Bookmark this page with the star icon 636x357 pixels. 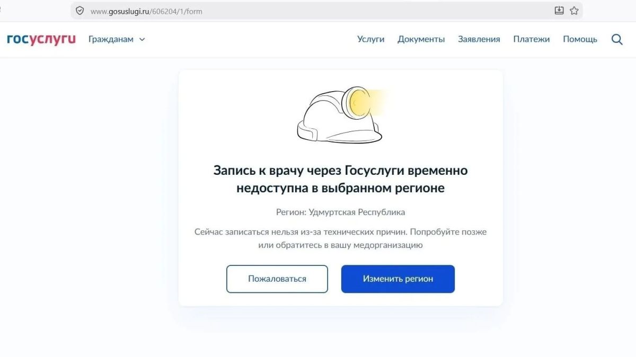(x=574, y=11)
